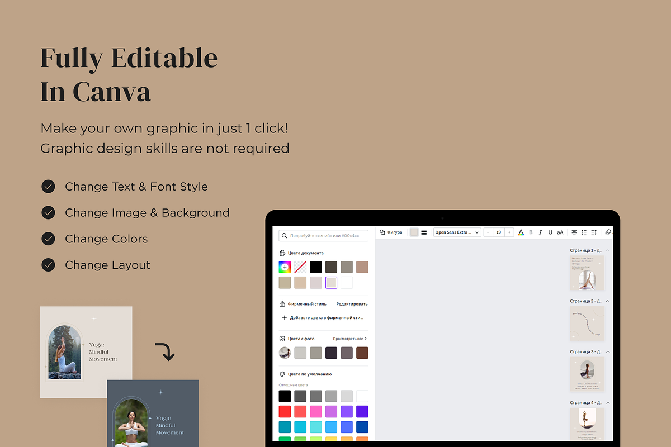The image size is (671, 447).
Task: Open the Страница 4 page thumbnail
Action: click(587, 424)
